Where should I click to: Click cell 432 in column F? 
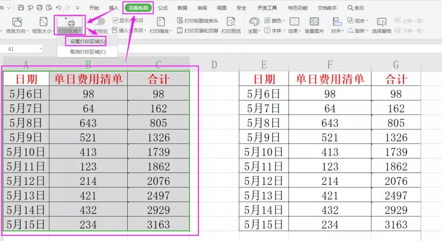coord(330,210)
